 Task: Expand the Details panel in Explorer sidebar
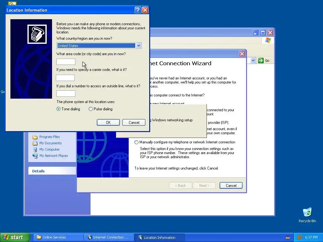tap(52, 171)
